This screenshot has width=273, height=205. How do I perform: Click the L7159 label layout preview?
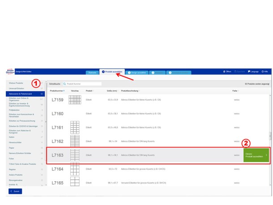point(75,100)
